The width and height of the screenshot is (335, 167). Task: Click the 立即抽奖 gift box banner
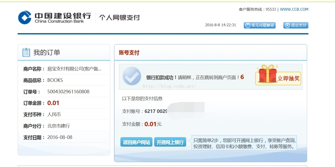pyautogui.click(x=278, y=75)
